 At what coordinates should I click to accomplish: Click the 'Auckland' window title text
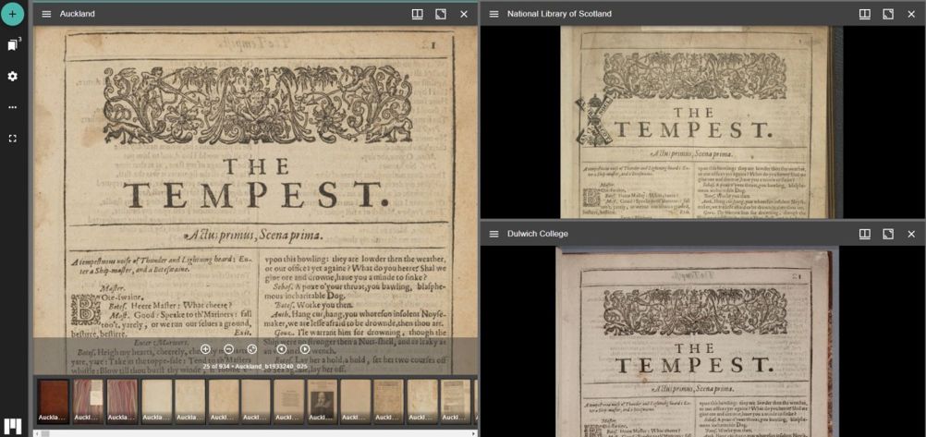click(x=78, y=14)
